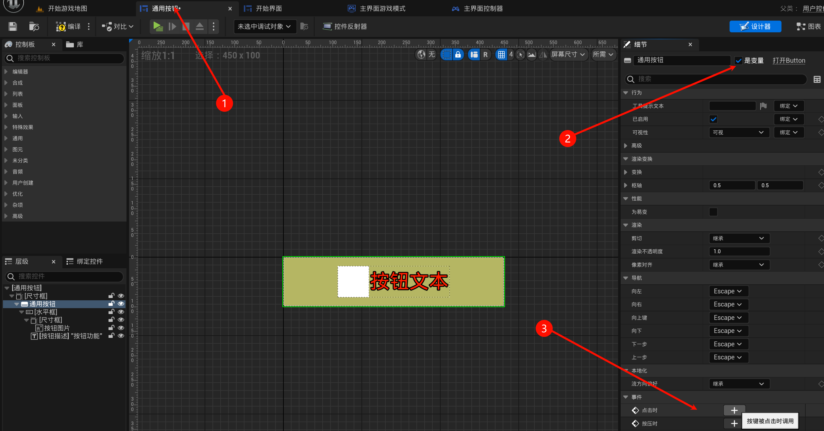
Task: Click the plus button for 点击时 event
Action: [x=734, y=410]
